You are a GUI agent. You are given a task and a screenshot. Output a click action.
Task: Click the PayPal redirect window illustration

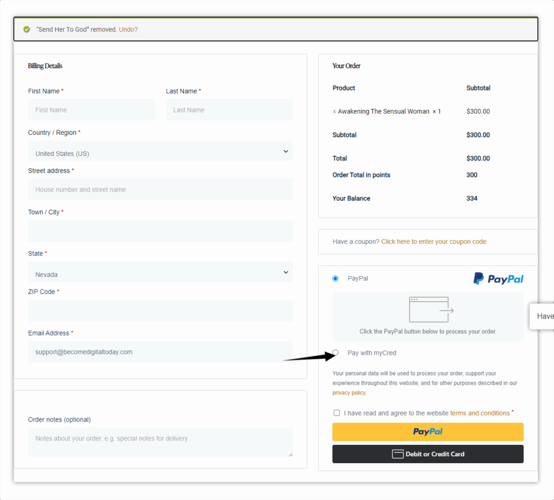pyautogui.click(x=431, y=310)
